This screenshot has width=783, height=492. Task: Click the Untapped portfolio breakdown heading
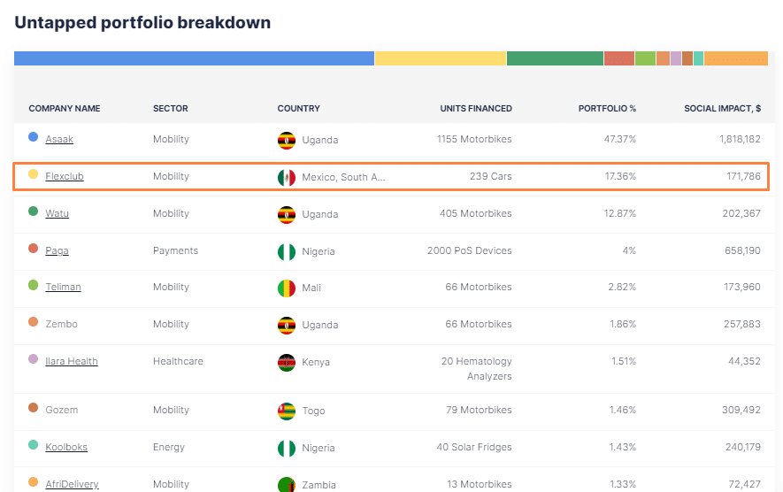(142, 22)
